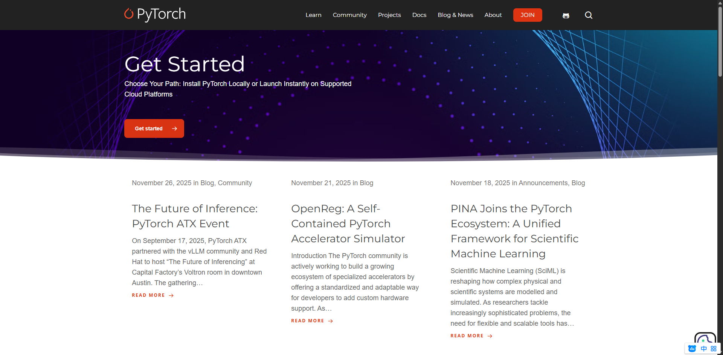This screenshot has height=355, width=723.
Task: Click arrow next to ATX Event Read More
Action: [171, 296]
